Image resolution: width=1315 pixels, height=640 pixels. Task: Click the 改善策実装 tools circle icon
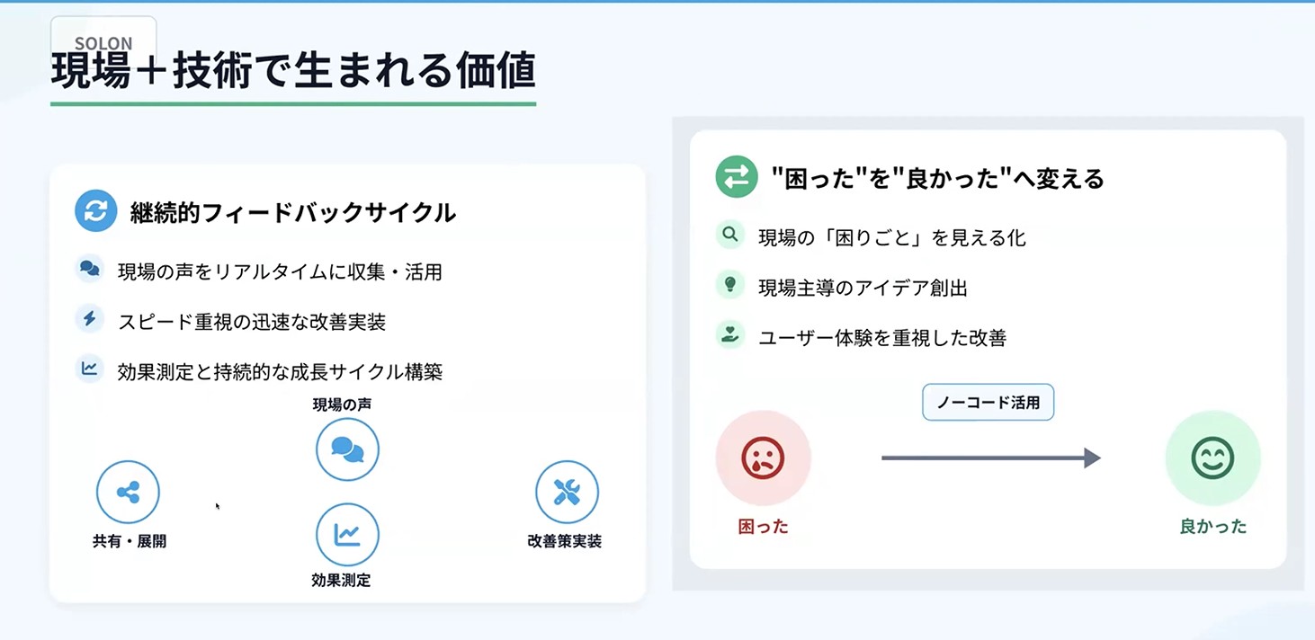tap(567, 492)
